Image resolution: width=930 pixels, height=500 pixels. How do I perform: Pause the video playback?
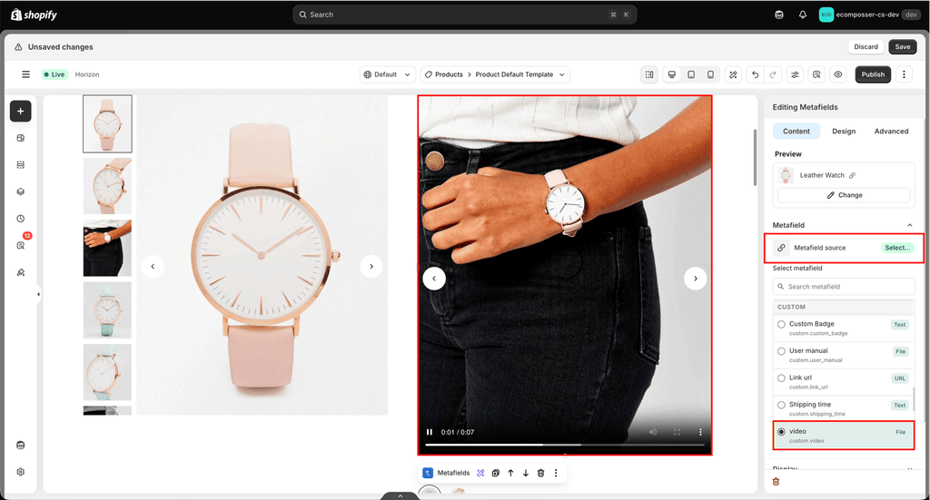point(430,432)
